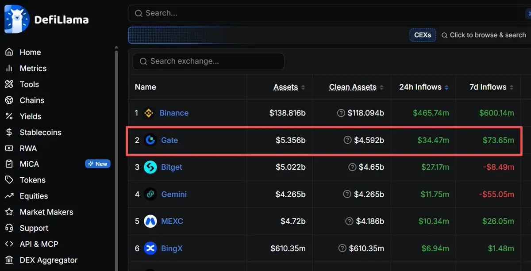531x271 pixels.
Task: Click the Bitget logo icon
Action: click(x=150, y=167)
